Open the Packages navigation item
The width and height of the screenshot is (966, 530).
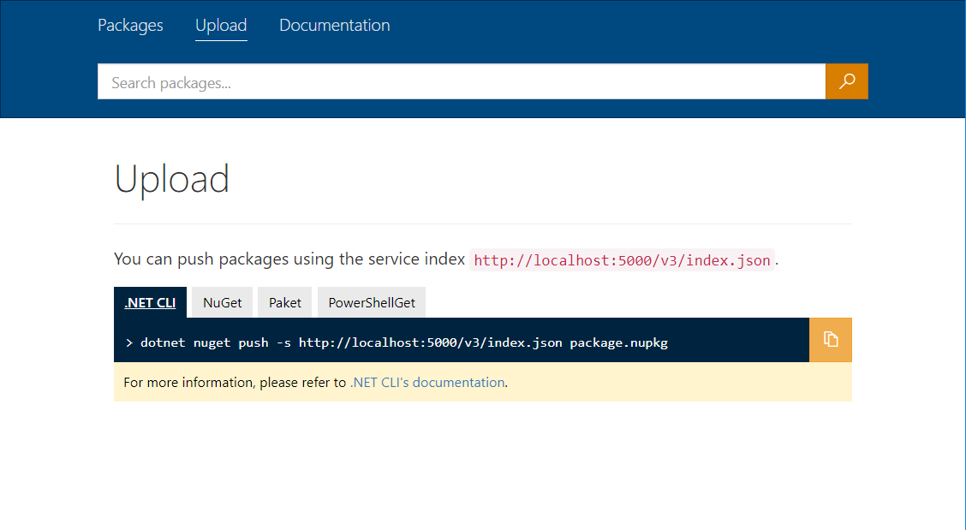[x=131, y=26]
